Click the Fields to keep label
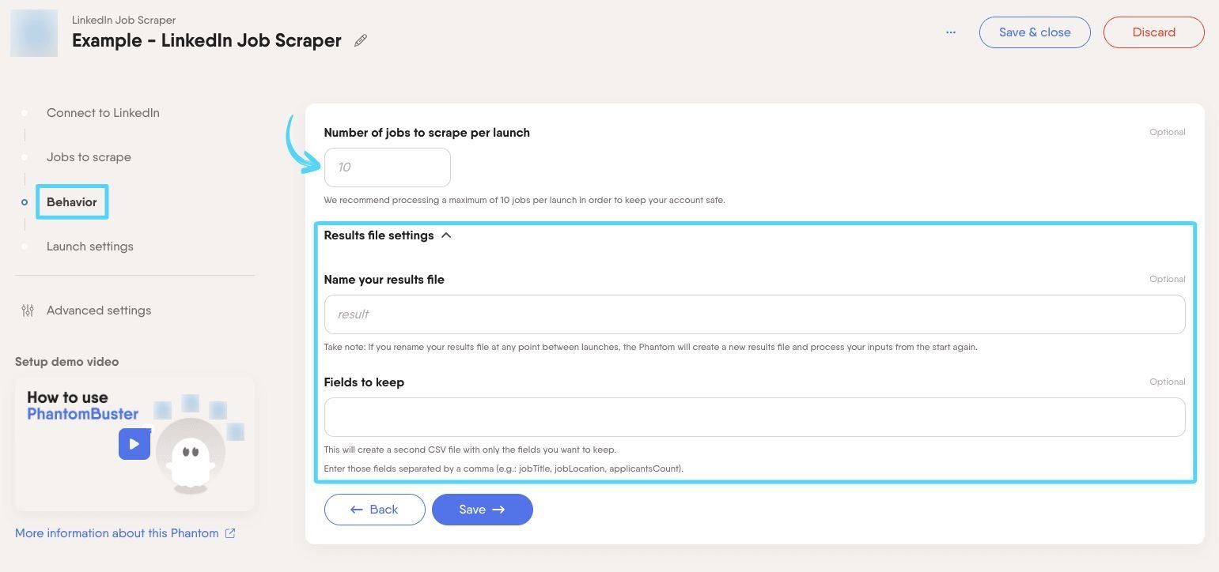1219x572 pixels. (364, 382)
